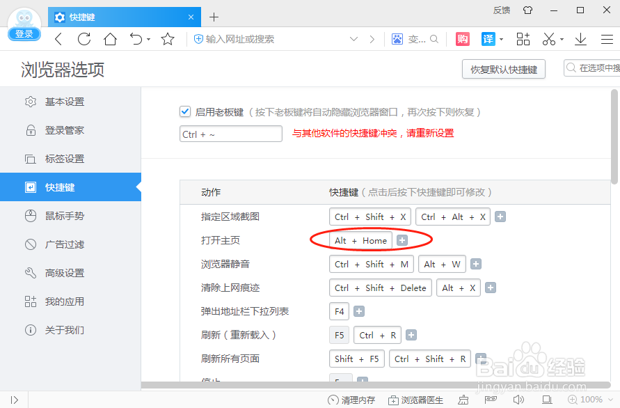This screenshot has width=620, height=408.
Task: Add shortcut for 清除上网痕迹
Action: point(491,288)
